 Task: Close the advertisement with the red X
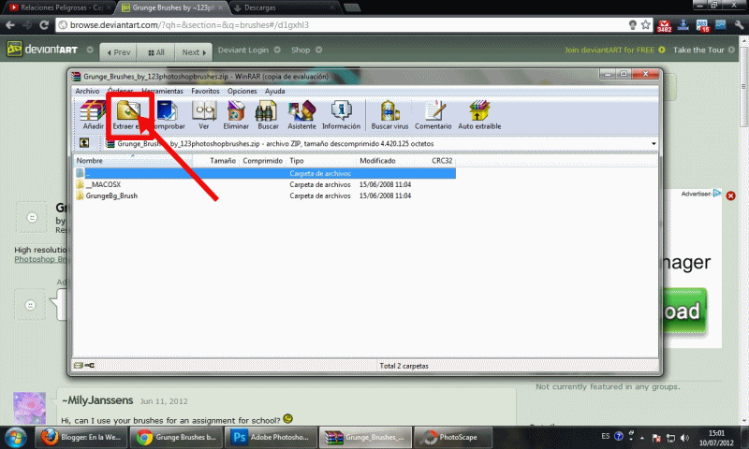[x=731, y=196]
